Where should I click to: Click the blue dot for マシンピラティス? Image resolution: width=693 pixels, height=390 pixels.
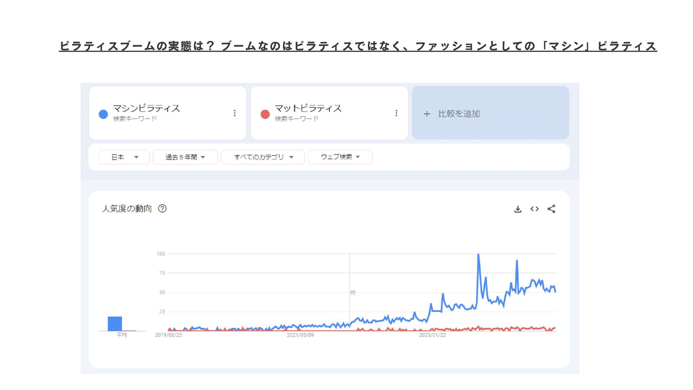point(104,114)
